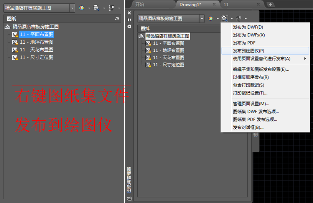The width and height of the screenshot is (313, 203).
Task: Open sheet set dropdown in left panel
Action: click(x=72, y=8)
